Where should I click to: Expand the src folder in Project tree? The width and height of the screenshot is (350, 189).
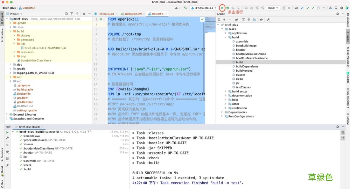click(x=10, y=81)
